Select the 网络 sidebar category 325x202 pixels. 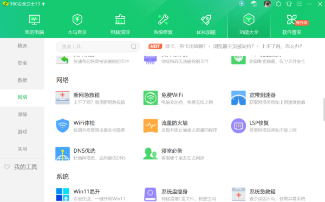(22, 97)
